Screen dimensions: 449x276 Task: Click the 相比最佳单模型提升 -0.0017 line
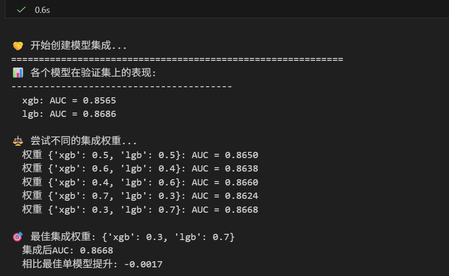92,264
